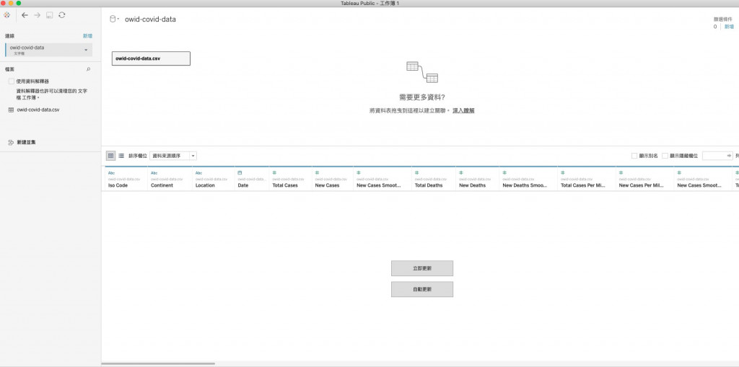The width and height of the screenshot is (739, 367).
Task: Select the Location column header
Action: [x=214, y=179]
